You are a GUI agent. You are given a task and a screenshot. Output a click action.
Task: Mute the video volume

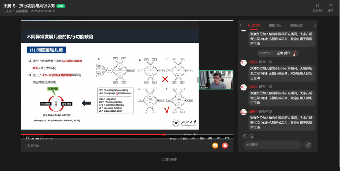[x=193, y=139]
